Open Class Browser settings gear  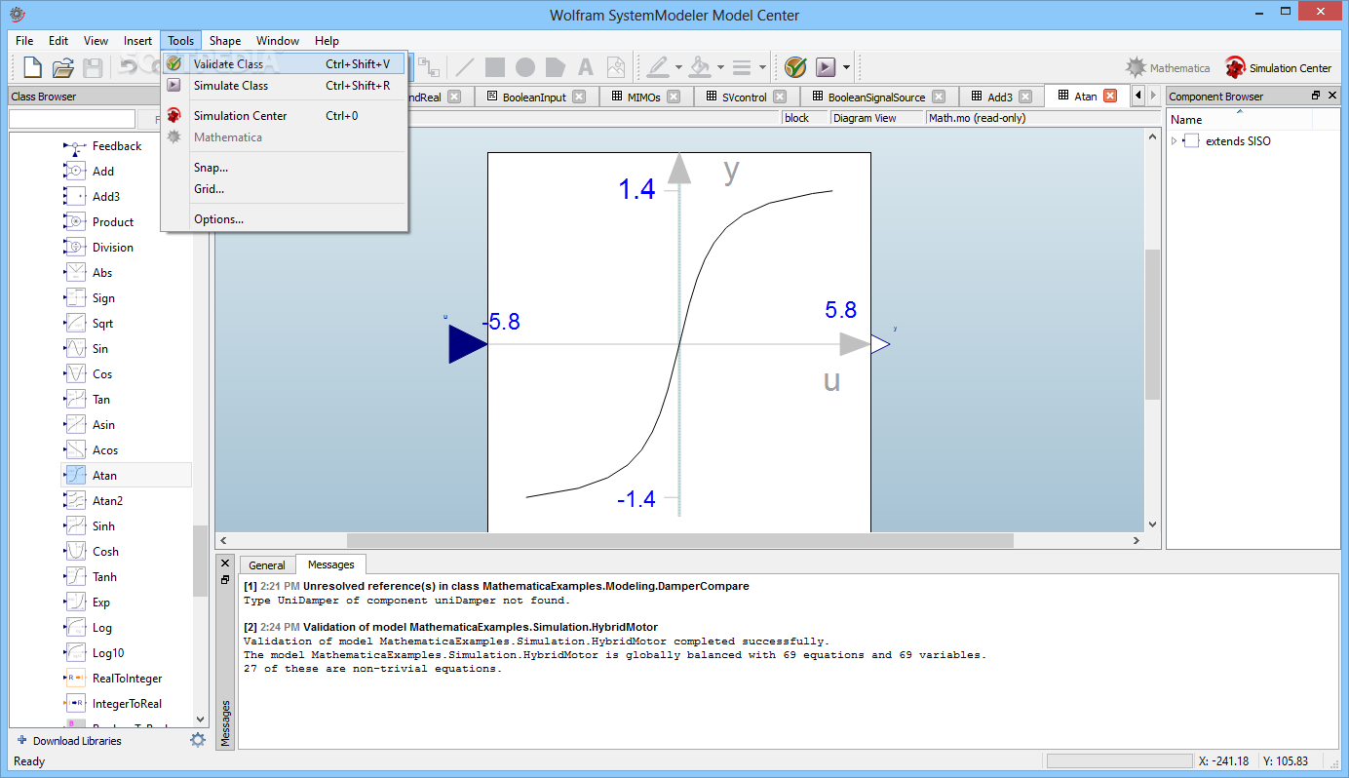click(x=198, y=740)
